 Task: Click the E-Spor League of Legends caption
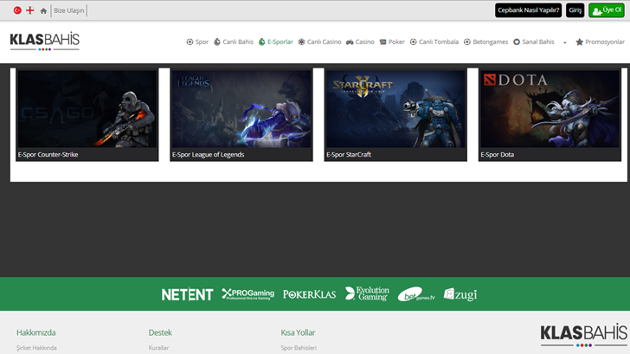coord(208,154)
